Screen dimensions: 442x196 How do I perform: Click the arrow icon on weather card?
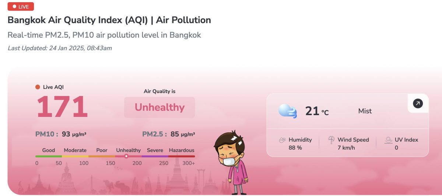point(418,104)
